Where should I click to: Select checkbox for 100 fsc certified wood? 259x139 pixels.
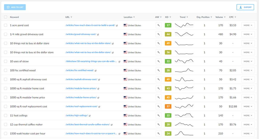(x=6, y=70)
